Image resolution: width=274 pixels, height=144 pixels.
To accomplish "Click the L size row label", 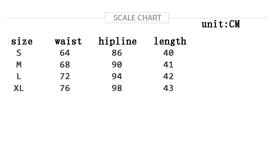I will coord(19,76).
